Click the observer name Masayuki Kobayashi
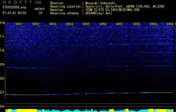Viewport: 176px width, 112px height. click(x=100, y=3)
